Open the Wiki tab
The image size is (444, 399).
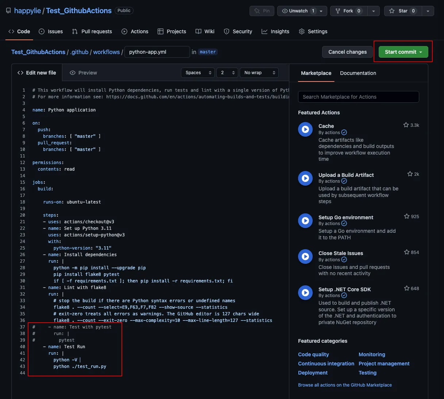(x=205, y=31)
